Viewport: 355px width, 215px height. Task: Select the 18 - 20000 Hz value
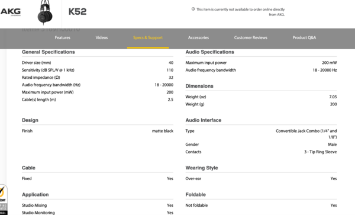(x=325, y=70)
